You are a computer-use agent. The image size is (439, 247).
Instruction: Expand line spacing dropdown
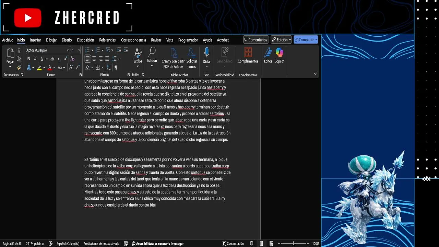click(x=119, y=59)
